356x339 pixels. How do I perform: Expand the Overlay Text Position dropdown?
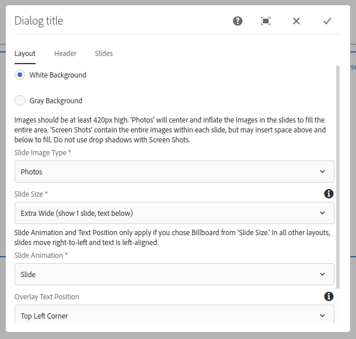174,314
